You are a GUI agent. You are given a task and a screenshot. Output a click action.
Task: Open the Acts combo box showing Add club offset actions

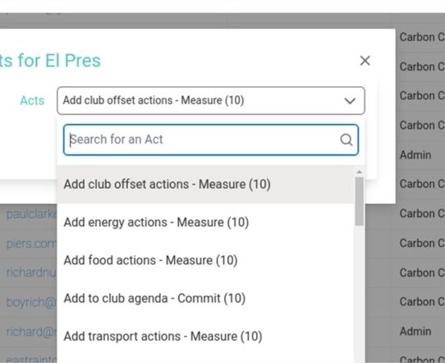point(211,101)
